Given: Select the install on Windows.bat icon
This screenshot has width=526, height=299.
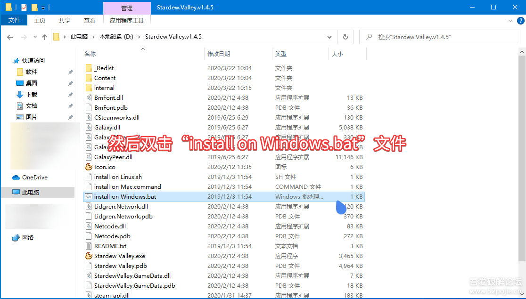Looking at the screenshot, I should click(89, 196).
